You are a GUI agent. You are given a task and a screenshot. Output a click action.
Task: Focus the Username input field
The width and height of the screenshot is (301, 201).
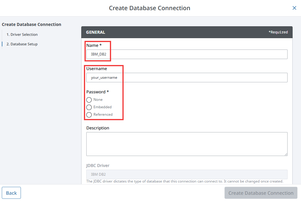click(187, 78)
